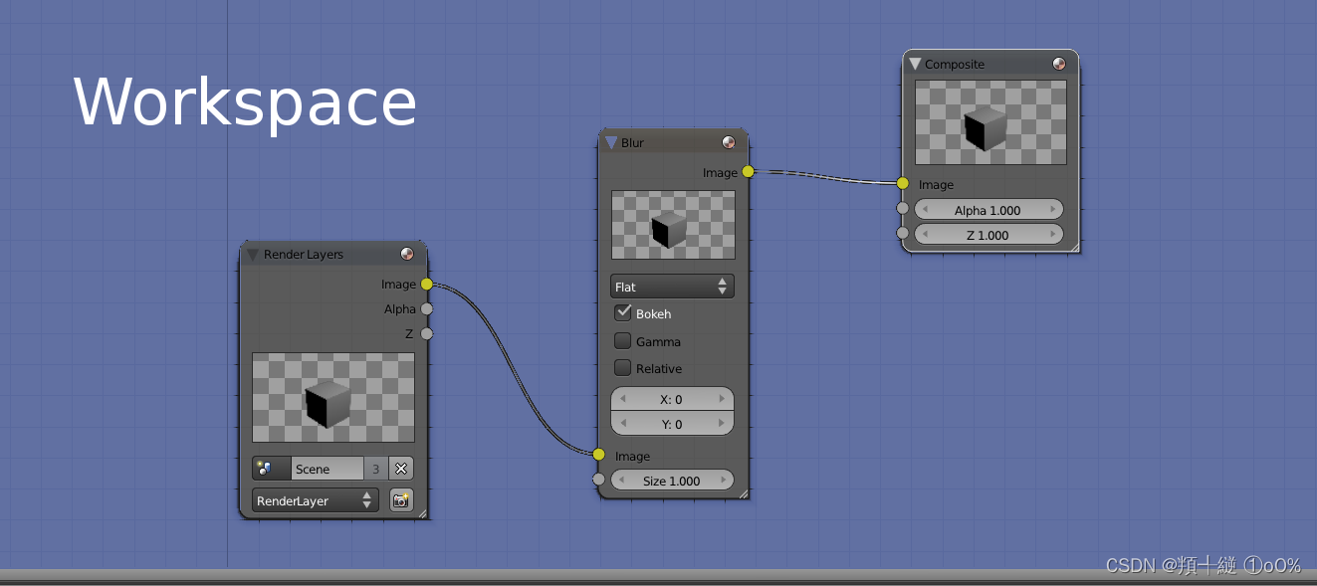Enable the Relative checkbox

tap(623, 367)
